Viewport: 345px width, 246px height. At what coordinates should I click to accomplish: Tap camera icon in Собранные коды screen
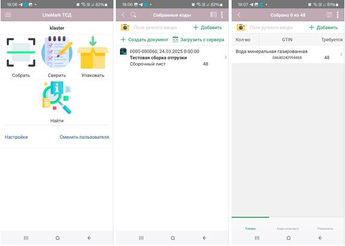(125, 27)
